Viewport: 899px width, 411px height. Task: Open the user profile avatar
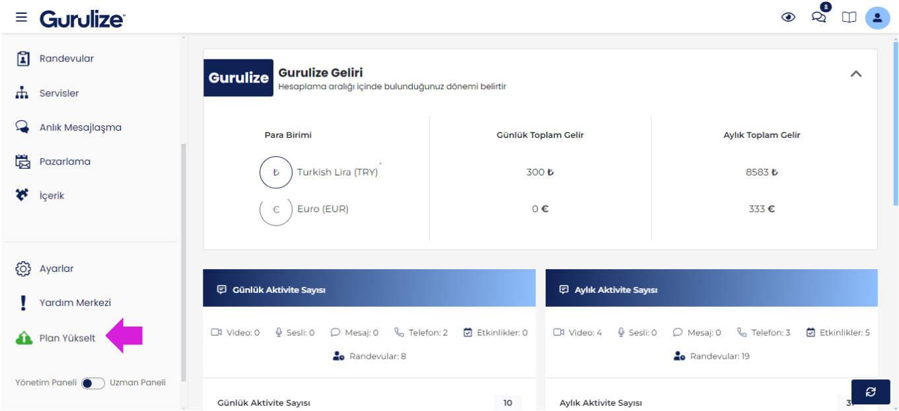(877, 18)
